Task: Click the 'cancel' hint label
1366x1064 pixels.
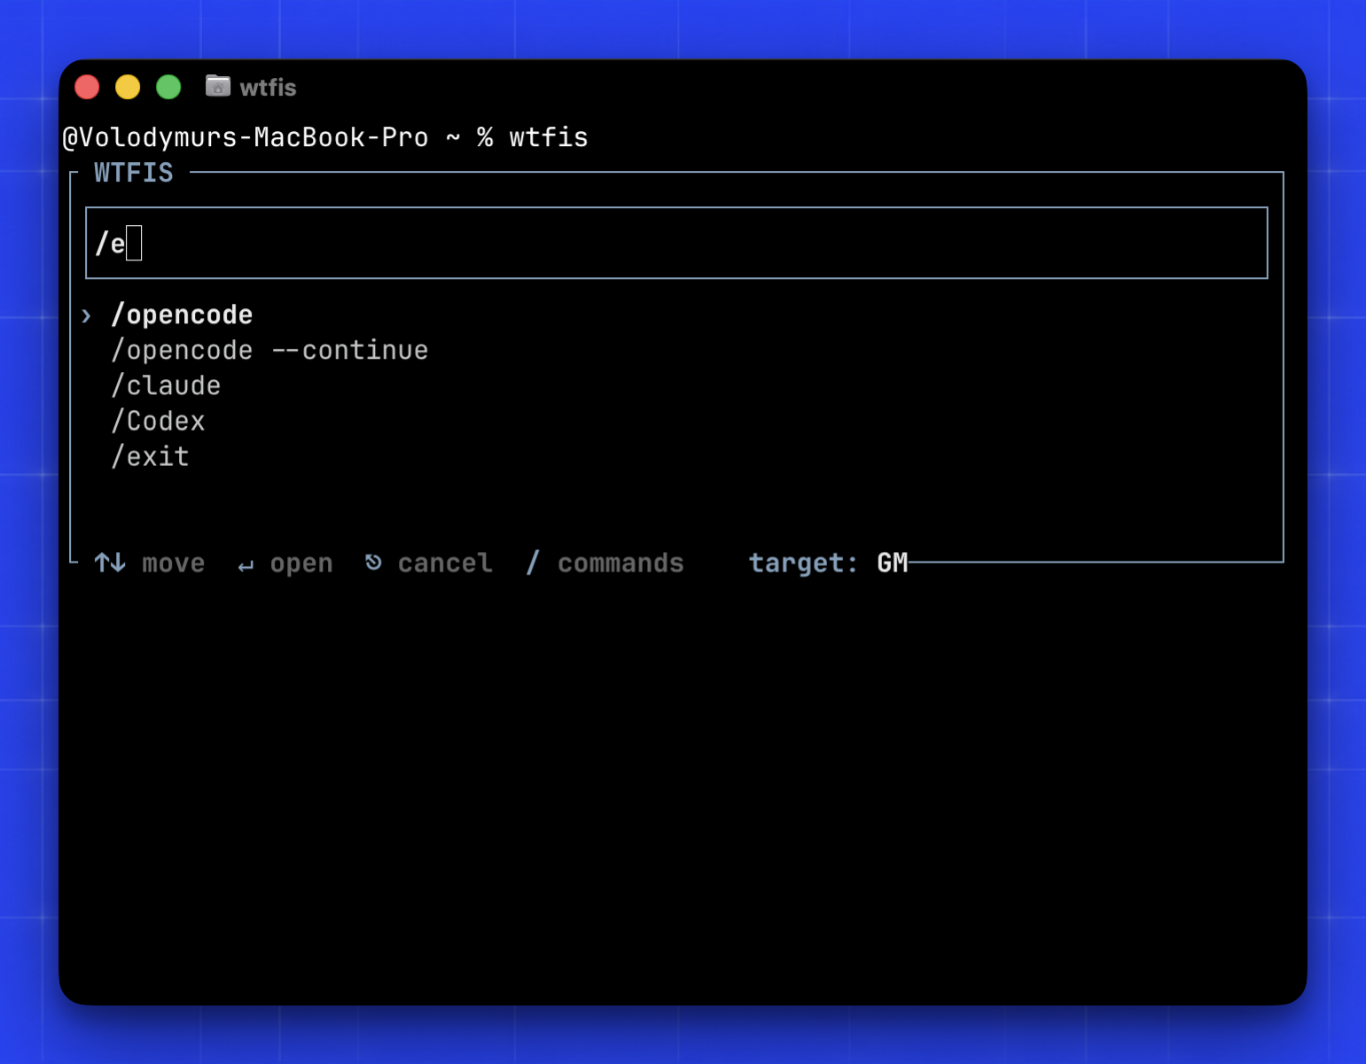Action: [x=445, y=563]
